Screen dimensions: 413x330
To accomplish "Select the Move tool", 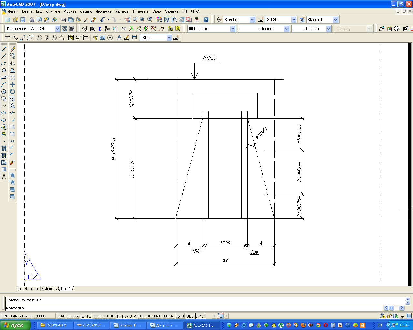I will tap(12, 84).
